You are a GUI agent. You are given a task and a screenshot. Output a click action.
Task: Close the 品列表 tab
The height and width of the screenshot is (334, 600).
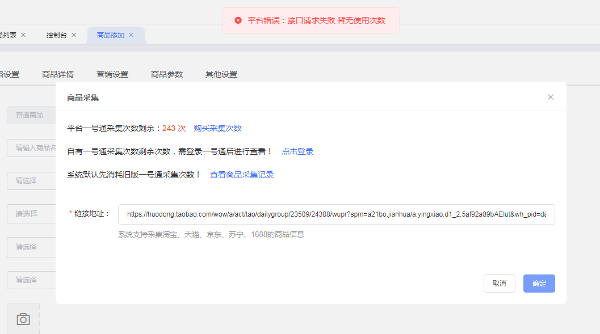point(23,35)
